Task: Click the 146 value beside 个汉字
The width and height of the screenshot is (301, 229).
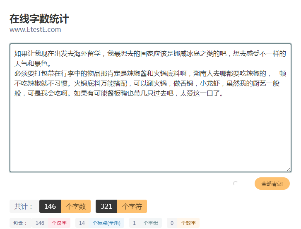Action: coord(40,223)
